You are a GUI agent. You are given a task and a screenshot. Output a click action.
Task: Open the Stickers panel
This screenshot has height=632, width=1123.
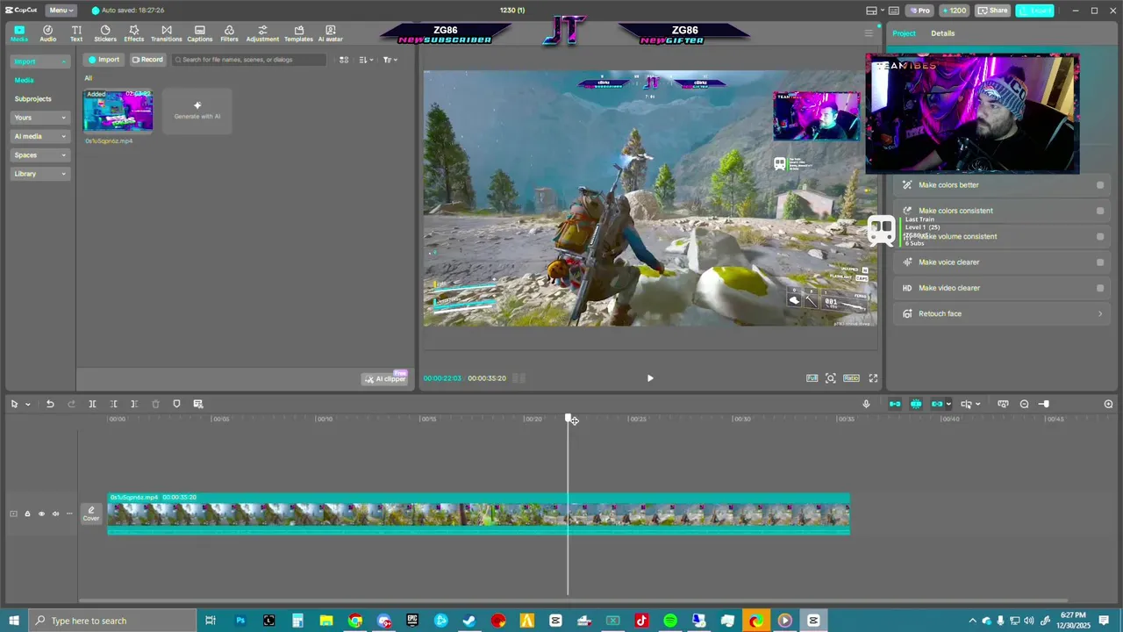tap(105, 33)
